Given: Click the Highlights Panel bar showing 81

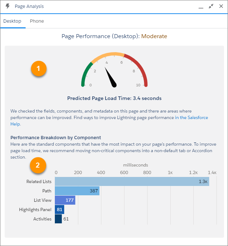Looking at the screenshot, I should coord(60,209).
